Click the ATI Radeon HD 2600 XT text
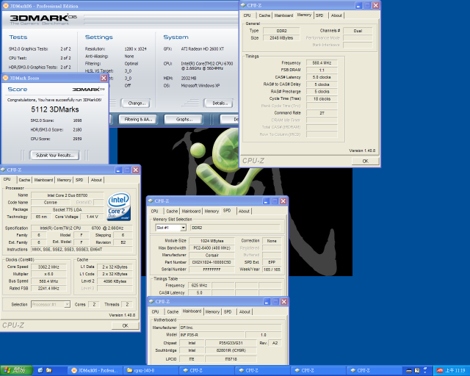This screenshot has height=376, width=470. click(x=203, y=49)
